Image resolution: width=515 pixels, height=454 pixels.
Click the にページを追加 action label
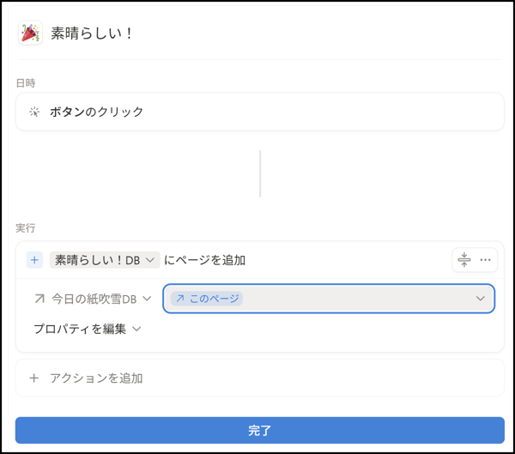click(204, 260)
